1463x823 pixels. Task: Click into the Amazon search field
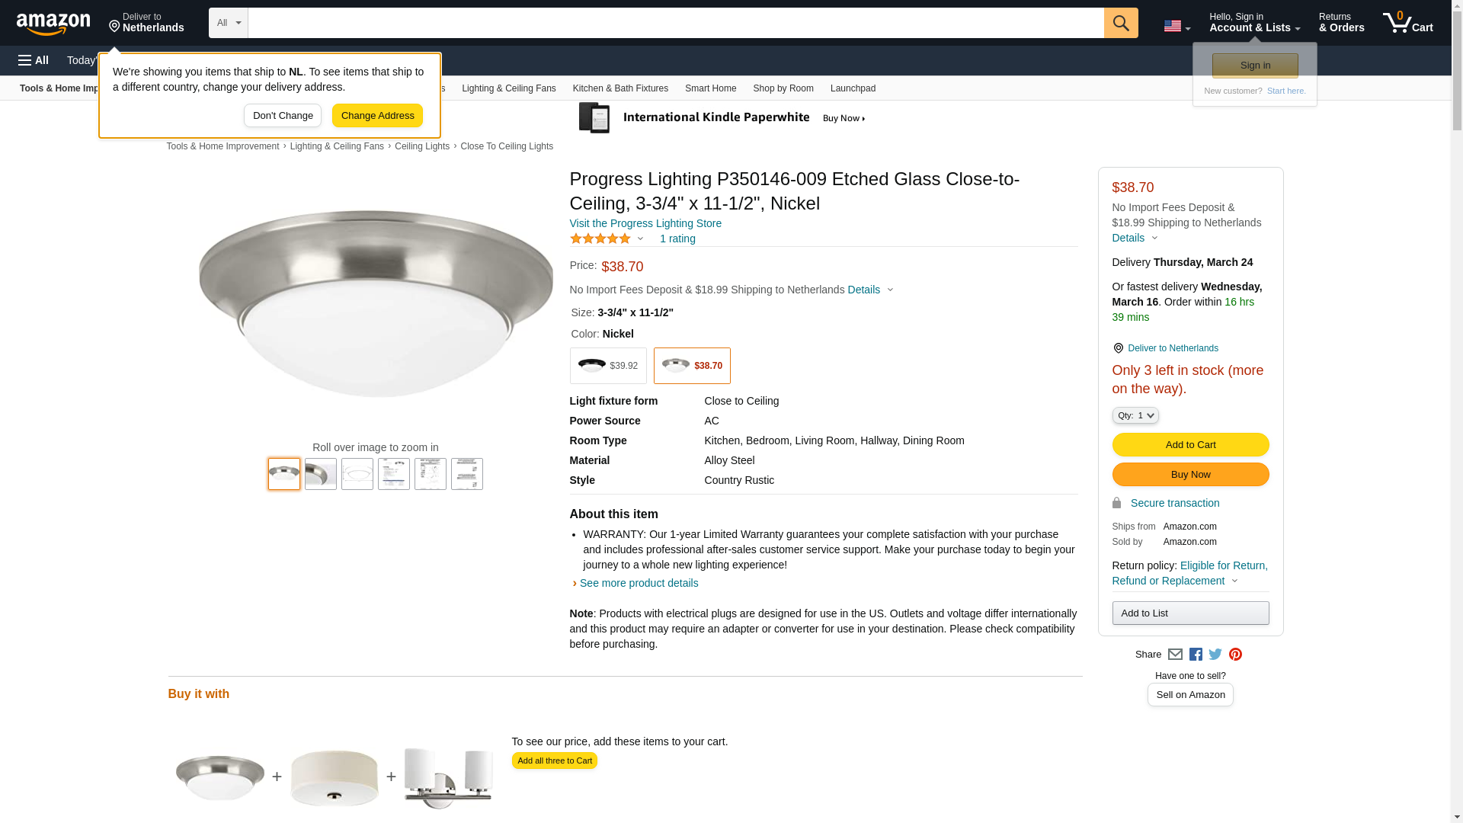tap(675, 23)
